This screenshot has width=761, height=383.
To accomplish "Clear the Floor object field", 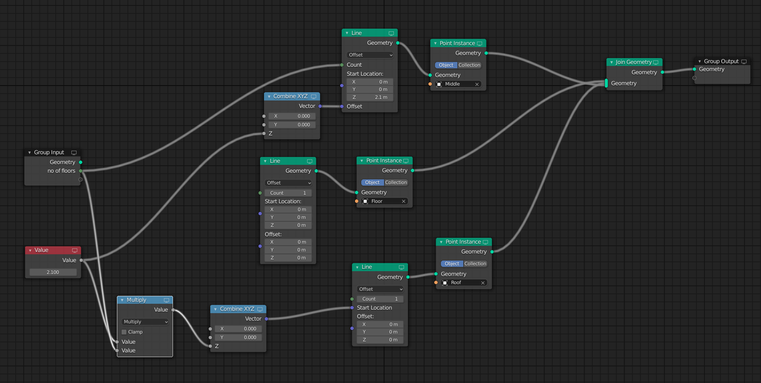I will coord(403,201).
